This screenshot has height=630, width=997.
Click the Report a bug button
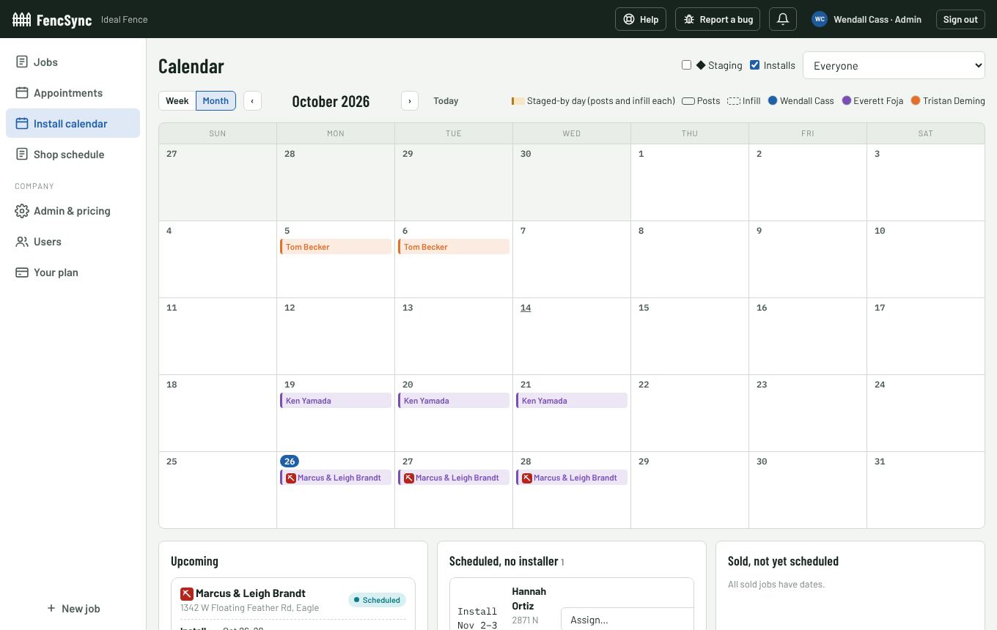click(x=718, y=19)
